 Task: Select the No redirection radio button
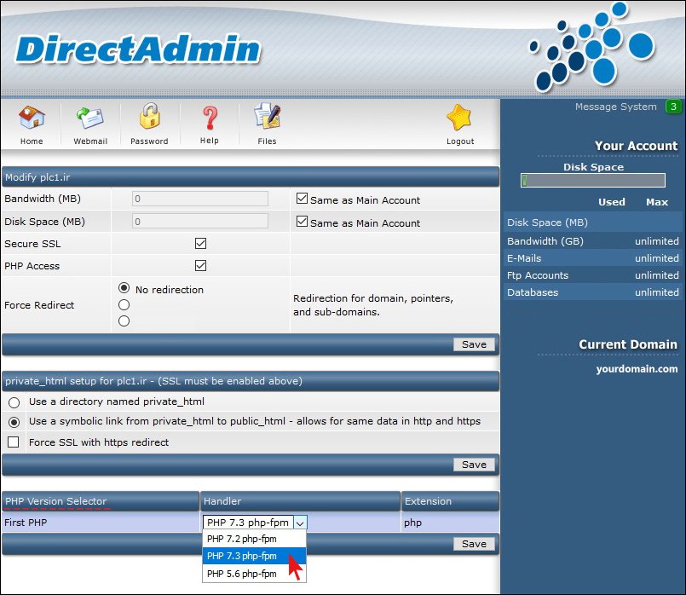pyautogui.click(x=124, y=288)
